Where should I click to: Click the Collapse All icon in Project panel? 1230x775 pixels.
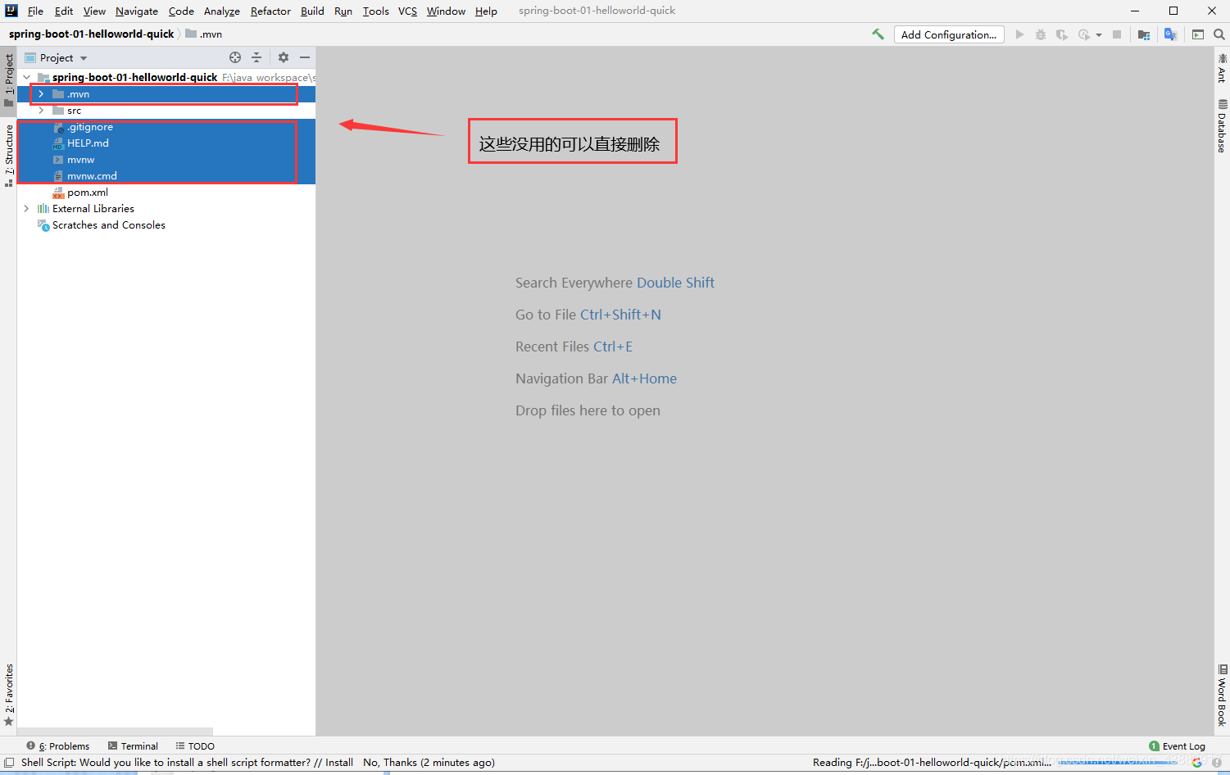click(x=256, y=57)
